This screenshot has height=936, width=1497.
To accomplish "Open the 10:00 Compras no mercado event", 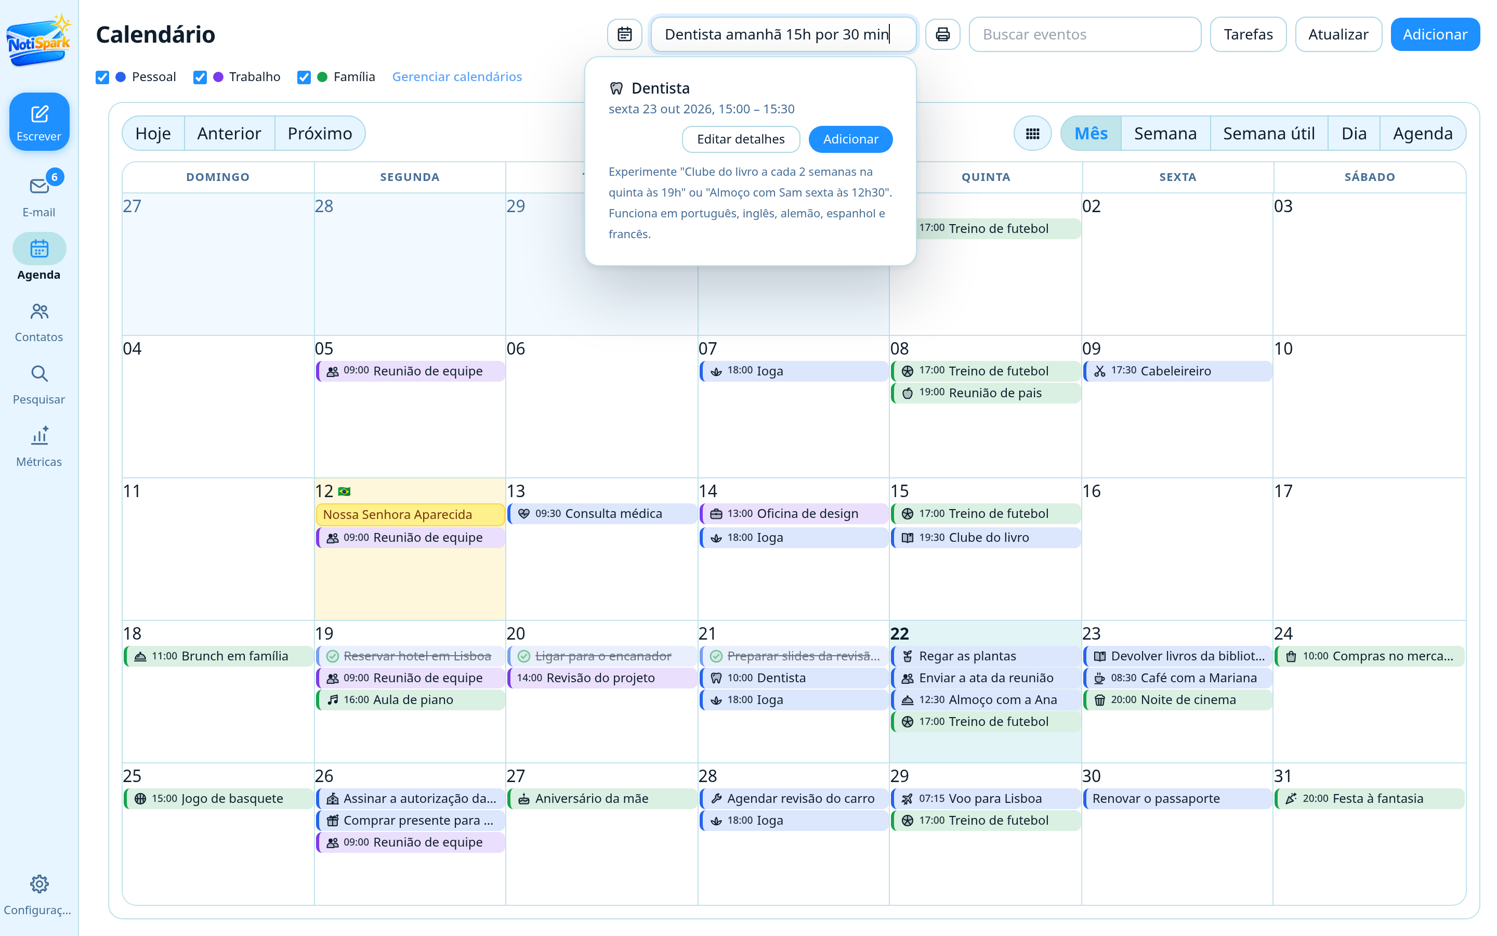I will click(1369, 656).
